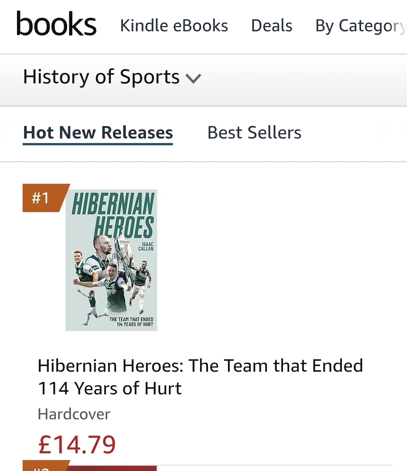Go to the Deals section
The height and width of the screenshot is (471, 407).
coord(271,26)
